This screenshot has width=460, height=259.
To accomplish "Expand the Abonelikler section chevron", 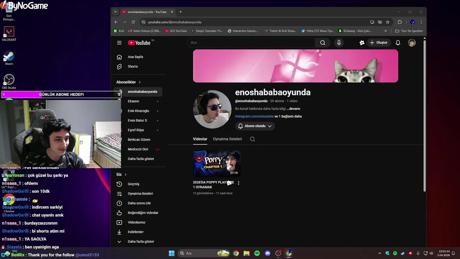I will pyautogui.click(x=140, y=82).
